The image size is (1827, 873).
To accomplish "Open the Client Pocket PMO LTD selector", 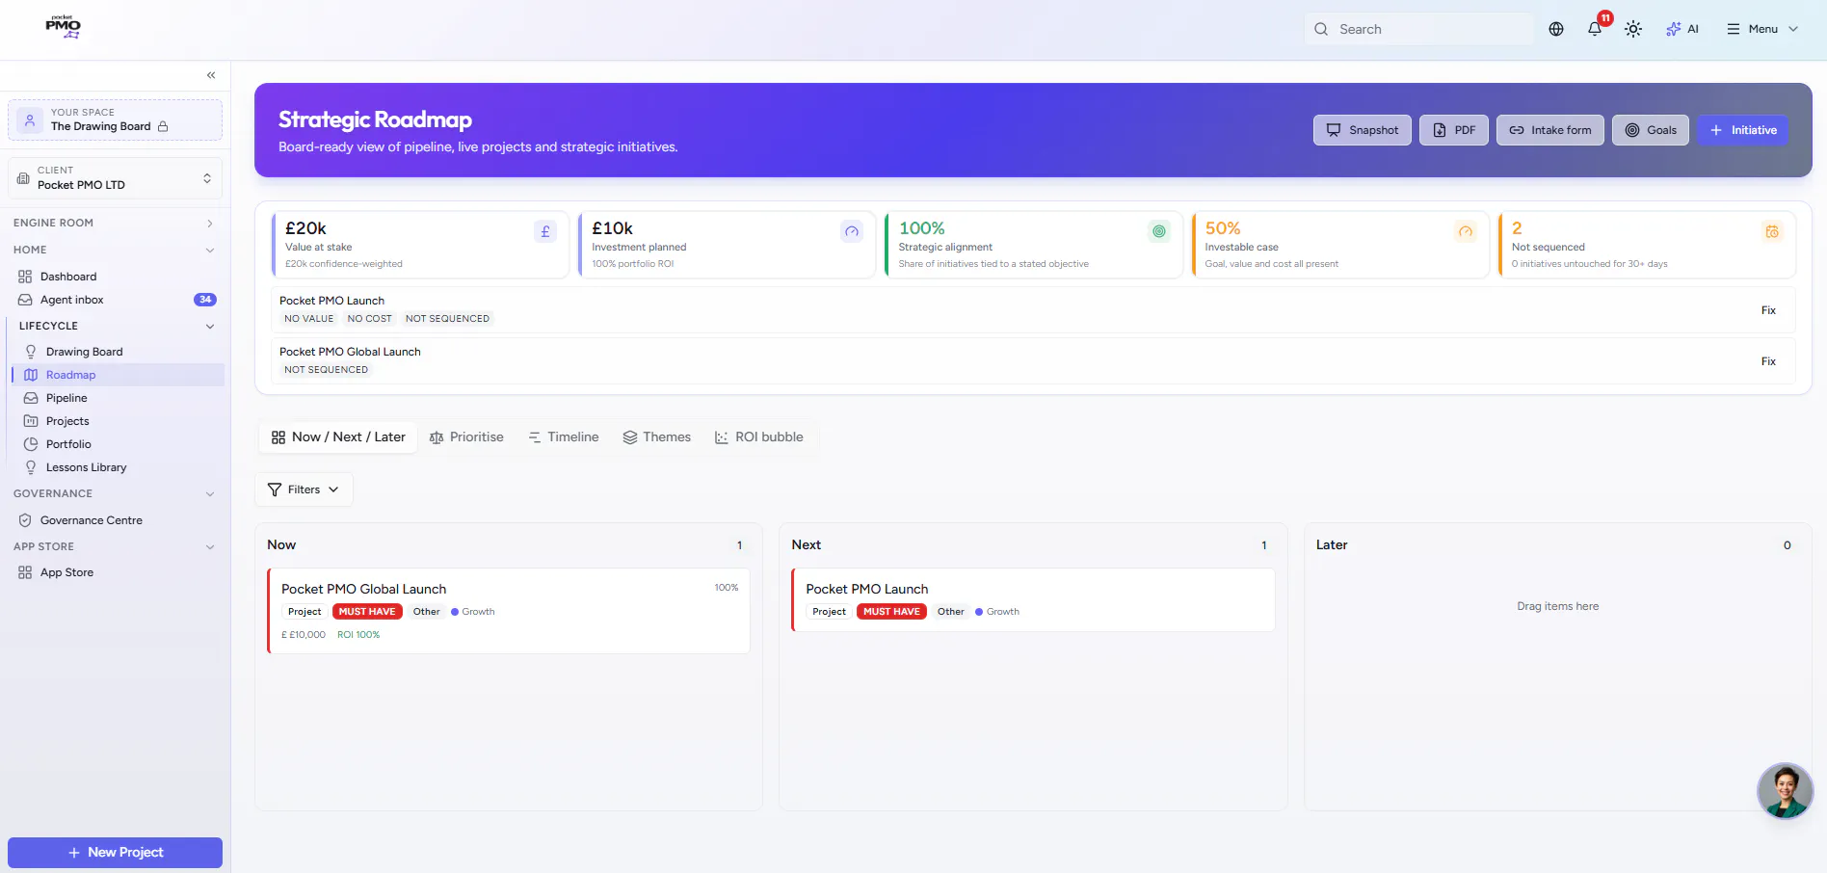I will pos(115,178).
